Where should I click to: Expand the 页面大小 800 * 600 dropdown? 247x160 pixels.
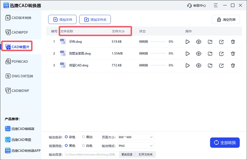pyautogui.click(x=135, y=137)
